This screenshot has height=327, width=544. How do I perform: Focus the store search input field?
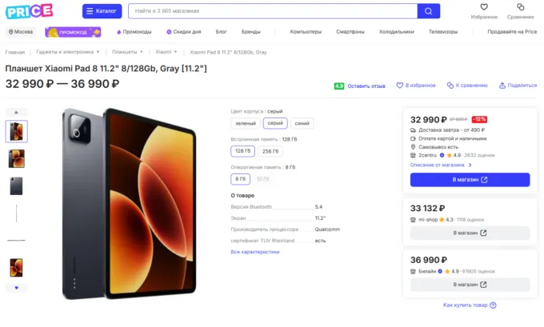(x=273, y=11)
